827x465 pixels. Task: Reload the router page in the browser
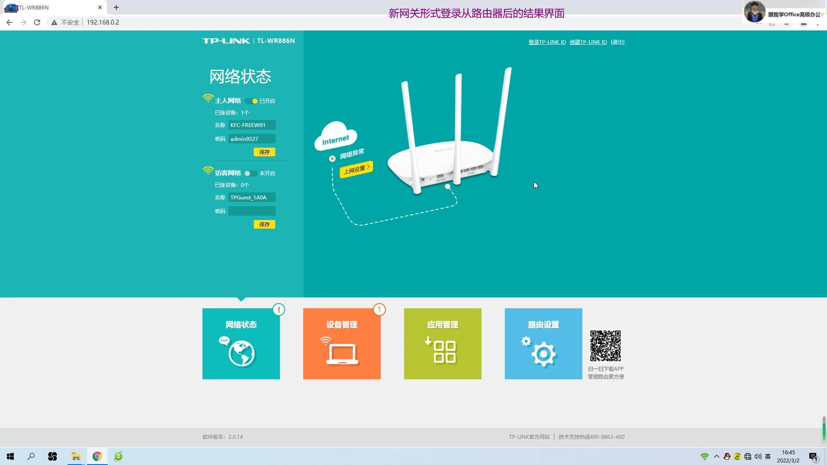37,22
